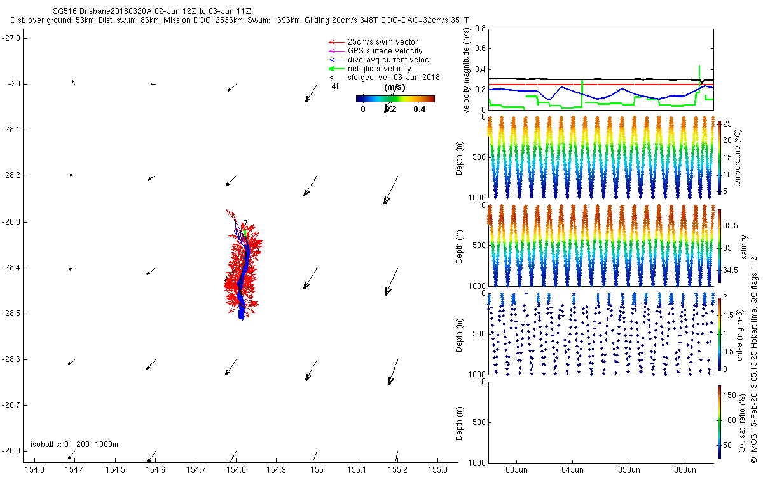Click the salinity colorbar
The image size is (763, 477).
click(719, 246)
